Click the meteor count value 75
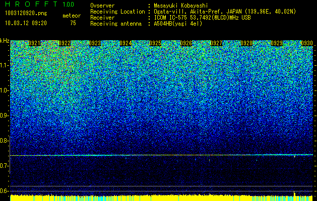The width and height of the screenshot is (317, 201). click(x=73, y=23)
